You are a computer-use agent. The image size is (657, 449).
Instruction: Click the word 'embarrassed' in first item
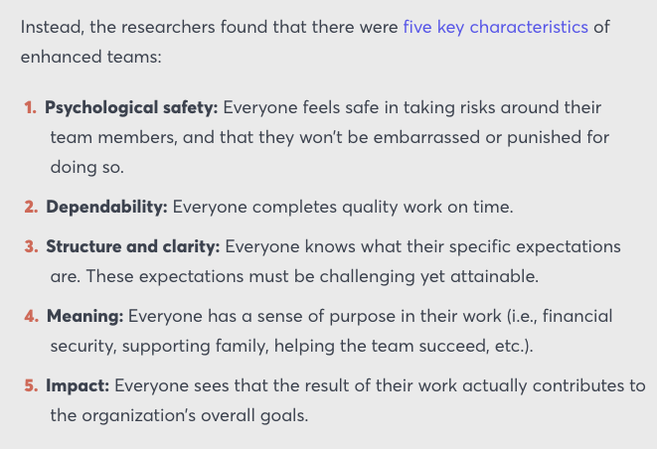point(426,137)
